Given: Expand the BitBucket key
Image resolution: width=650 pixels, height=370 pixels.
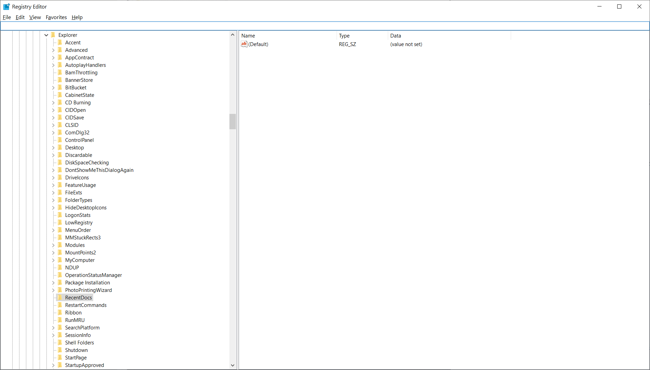Looking at the screenshot, I should tap(53, 88).
